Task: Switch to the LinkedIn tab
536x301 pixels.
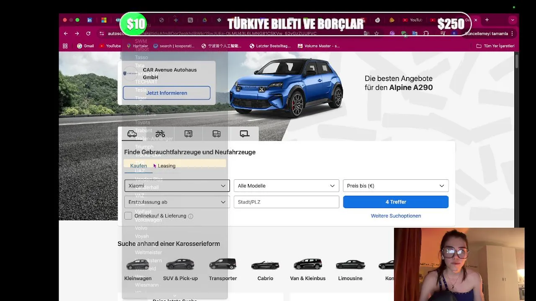Action: [90, 20]
